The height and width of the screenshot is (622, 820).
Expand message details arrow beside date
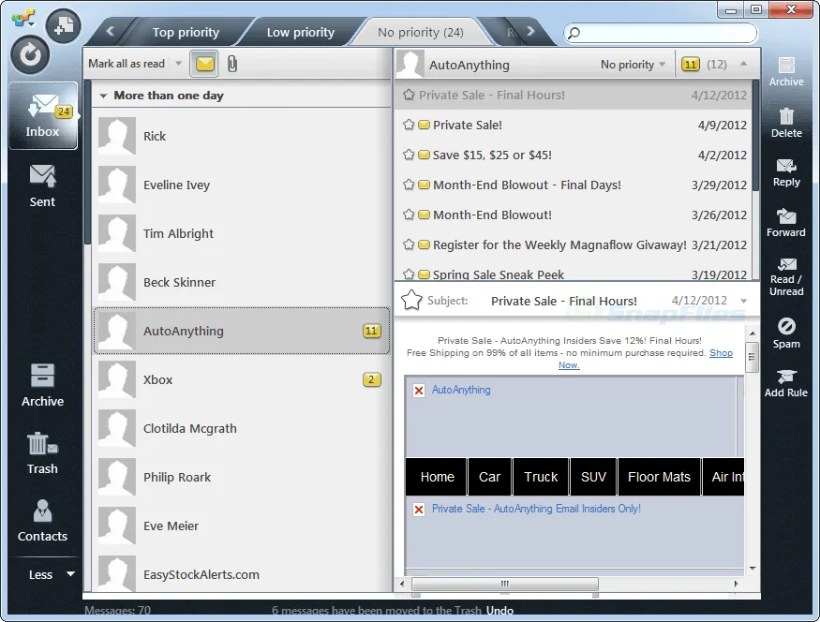pyautogui.click(x=743, y=301)
